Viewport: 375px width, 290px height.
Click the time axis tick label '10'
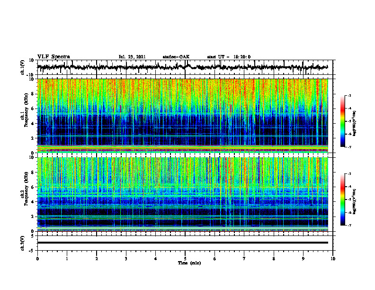coord(333,259)
